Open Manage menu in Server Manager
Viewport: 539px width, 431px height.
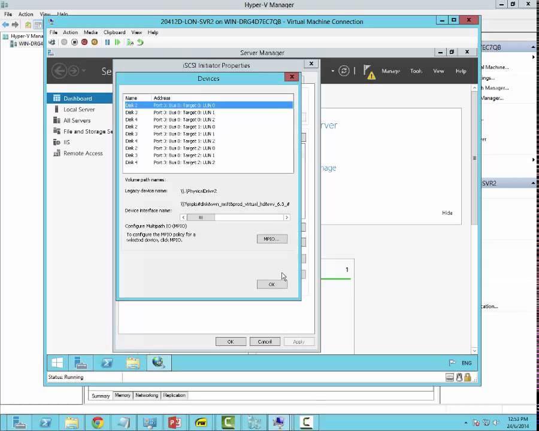tap(391, 71)
